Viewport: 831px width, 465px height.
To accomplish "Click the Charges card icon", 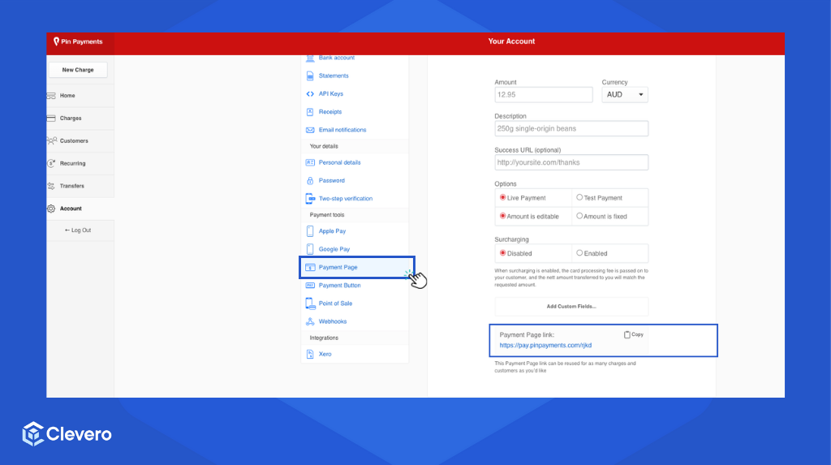I will coord(51,118).
